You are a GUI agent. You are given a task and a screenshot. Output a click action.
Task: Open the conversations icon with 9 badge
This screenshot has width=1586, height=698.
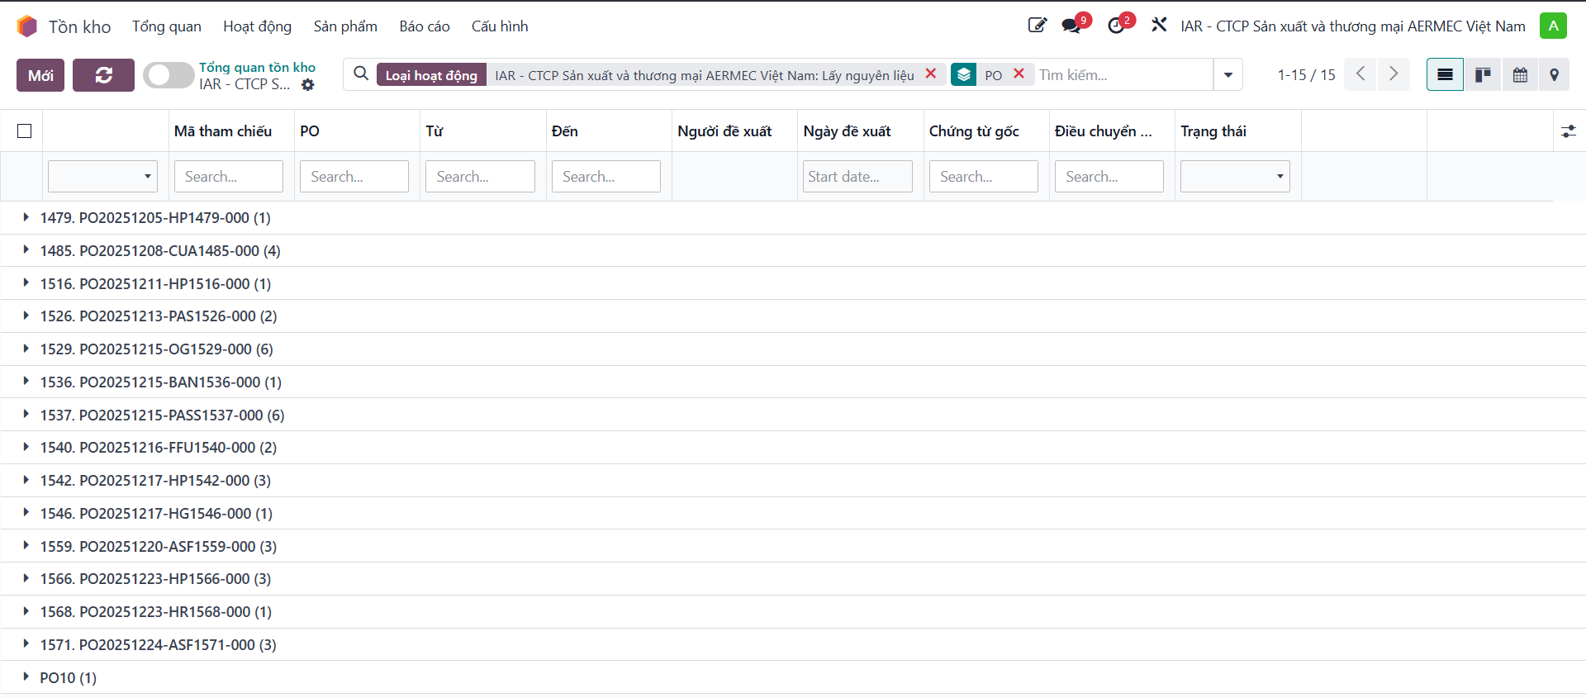1072,26
